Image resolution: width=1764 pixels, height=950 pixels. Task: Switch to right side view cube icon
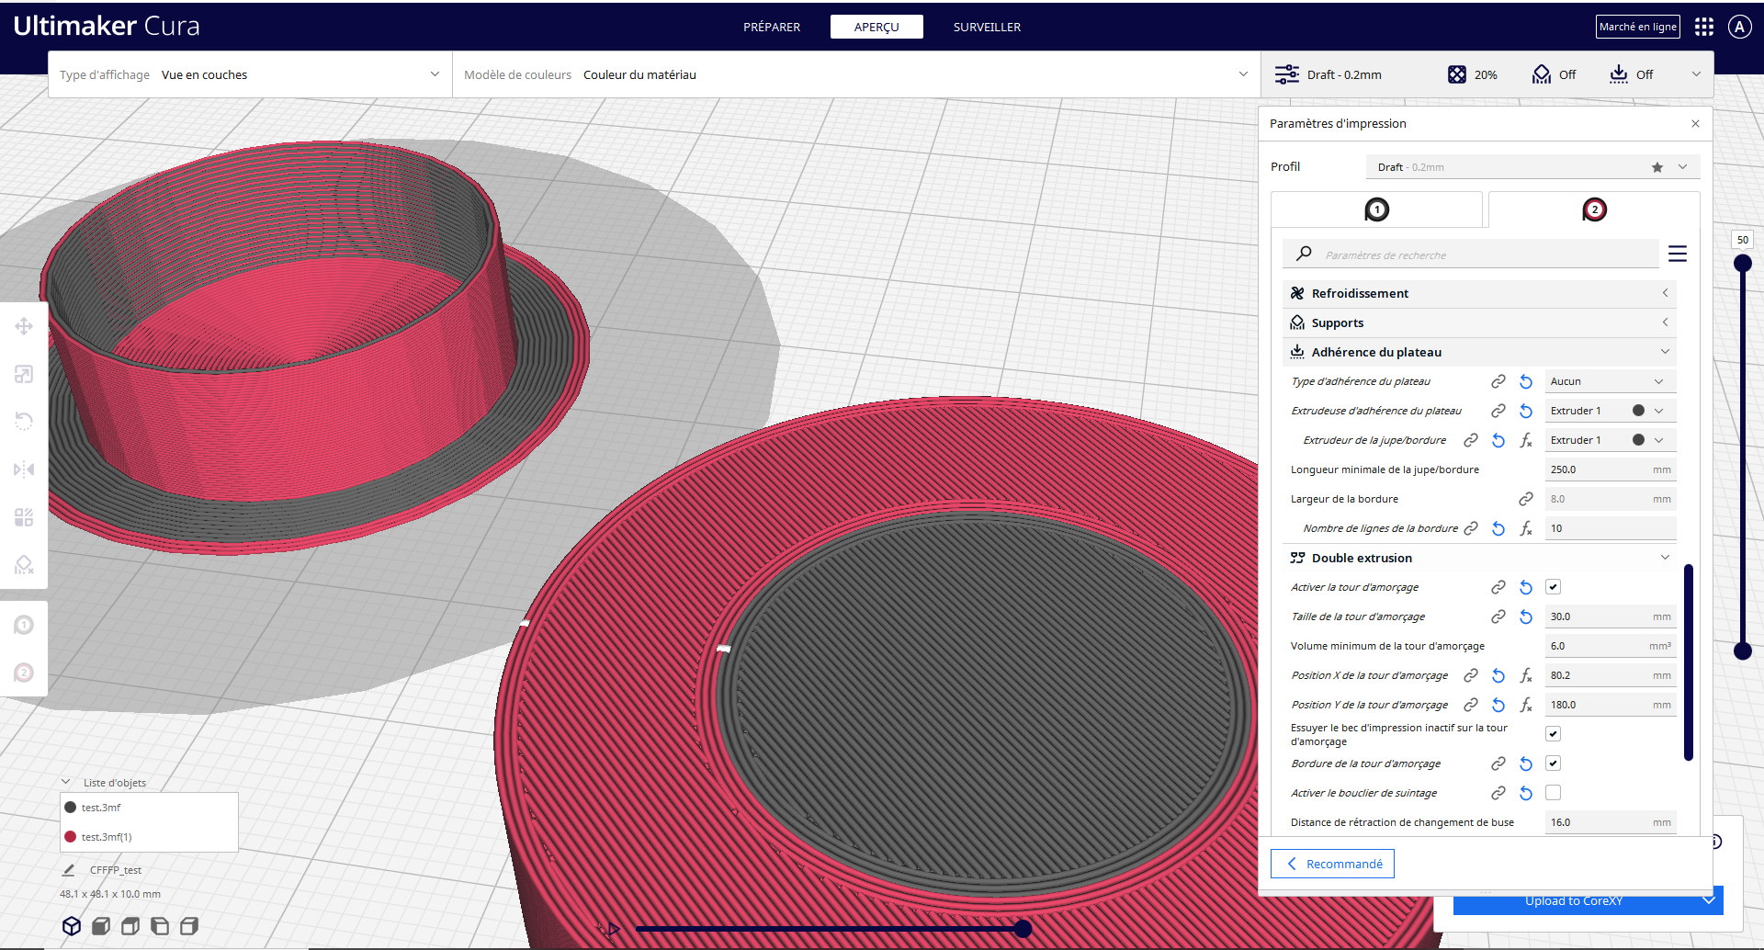pyautogui.click(x=189, y=926)
